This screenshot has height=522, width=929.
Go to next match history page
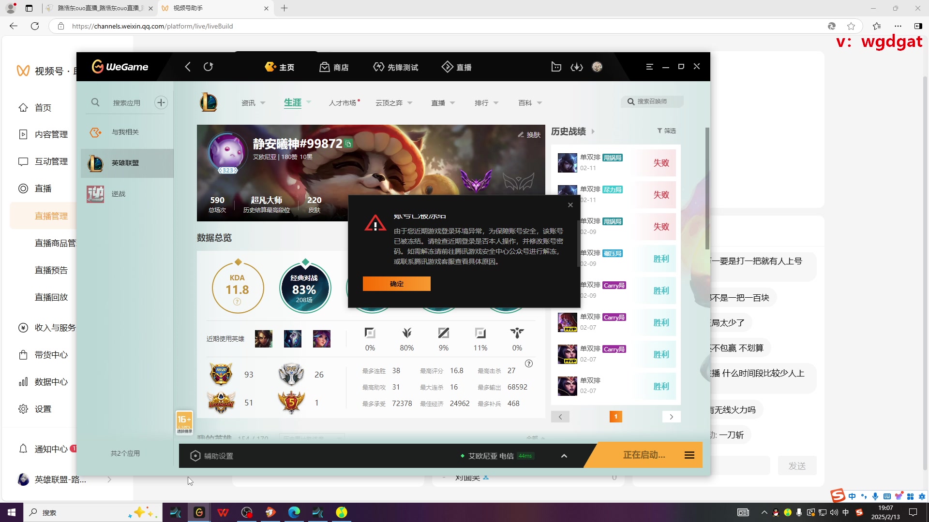coord(672,417)
